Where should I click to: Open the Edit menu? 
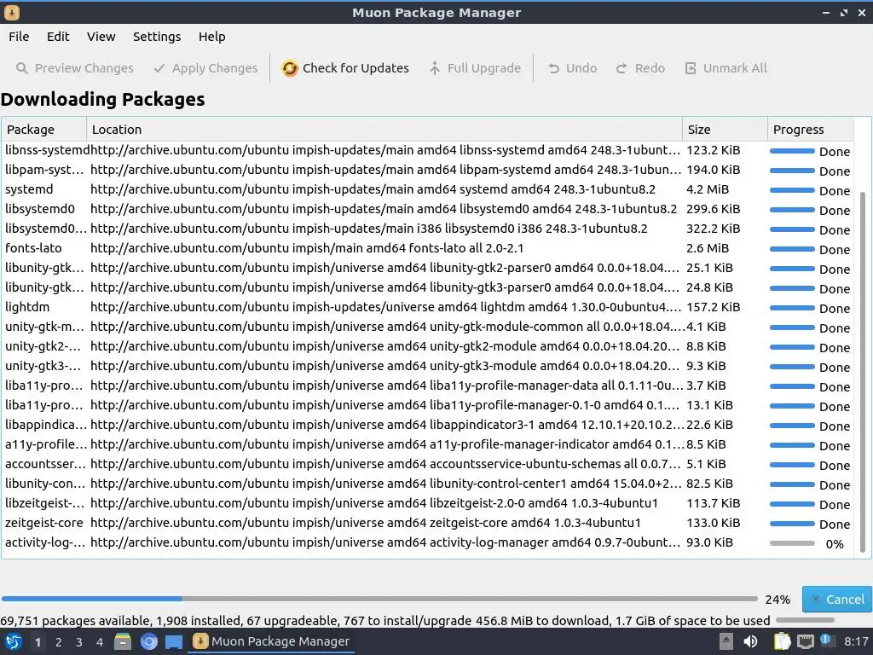point(58,37)
